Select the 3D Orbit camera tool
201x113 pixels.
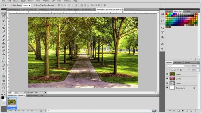pos(3,84)
